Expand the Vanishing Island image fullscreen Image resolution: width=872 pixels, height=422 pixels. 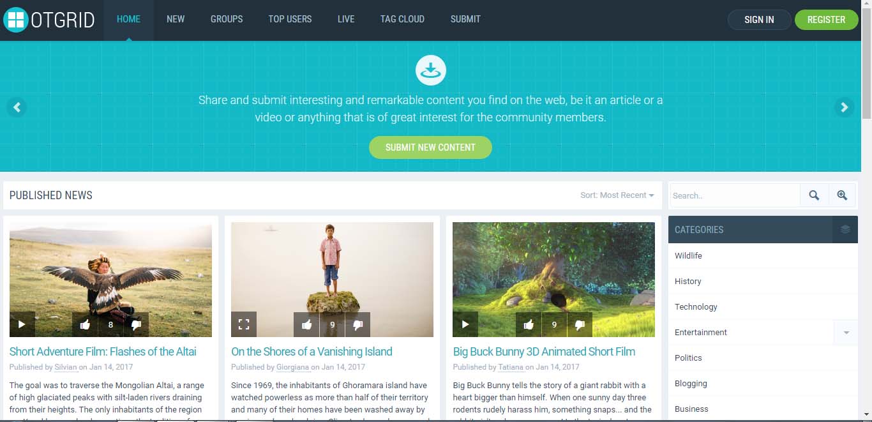pos(244,324)
